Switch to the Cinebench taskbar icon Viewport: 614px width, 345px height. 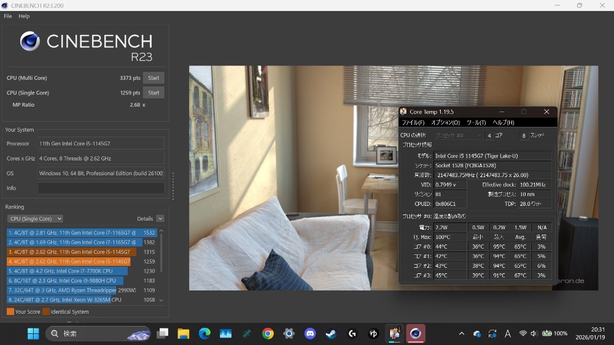[416, 333]
